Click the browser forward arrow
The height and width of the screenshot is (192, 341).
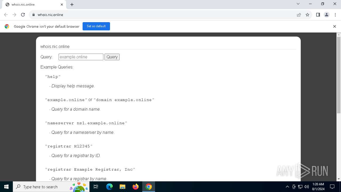(14, 15)
